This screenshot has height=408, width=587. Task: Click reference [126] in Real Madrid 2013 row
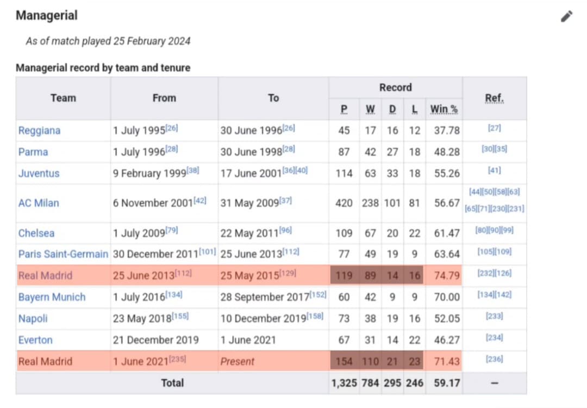point(503,273)
